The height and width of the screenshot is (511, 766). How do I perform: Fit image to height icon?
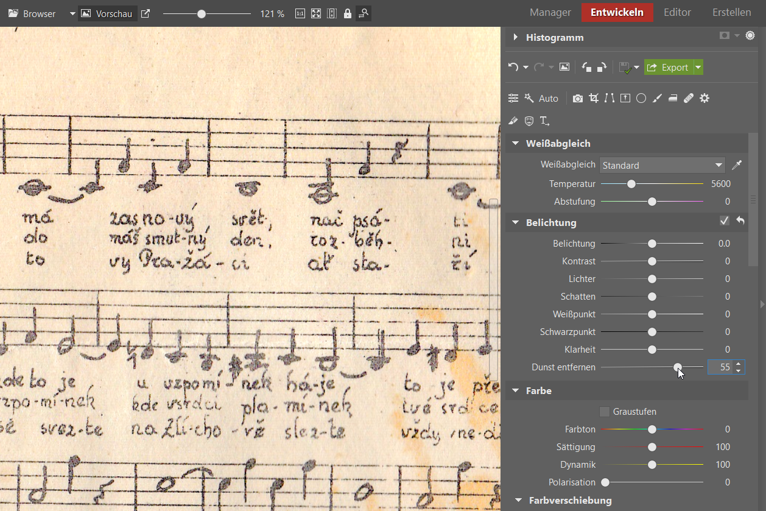pyautogui.click(x=332, y=13)
